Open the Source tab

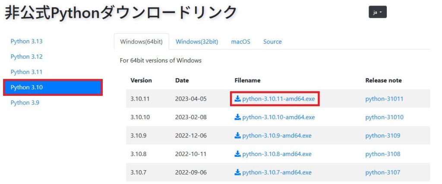272,42
